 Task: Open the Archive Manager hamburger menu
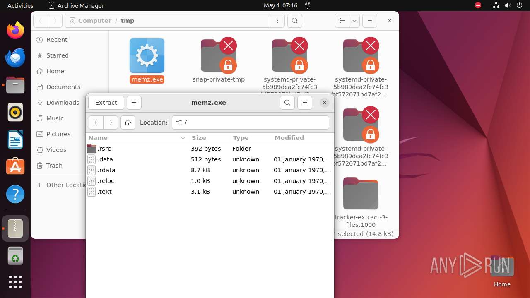coord(305,103)
